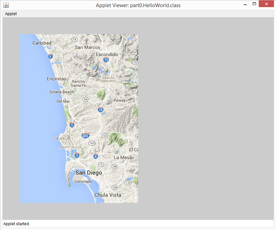
Task: Click the Coronado label
Action: [83, 181]
